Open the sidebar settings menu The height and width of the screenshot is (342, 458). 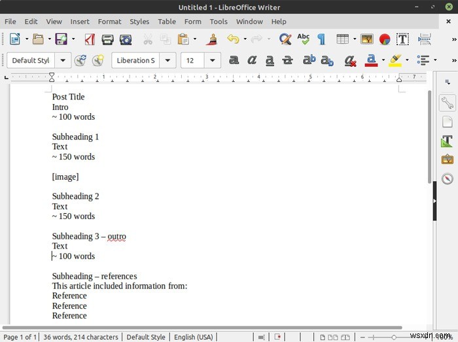coord(448,82)
